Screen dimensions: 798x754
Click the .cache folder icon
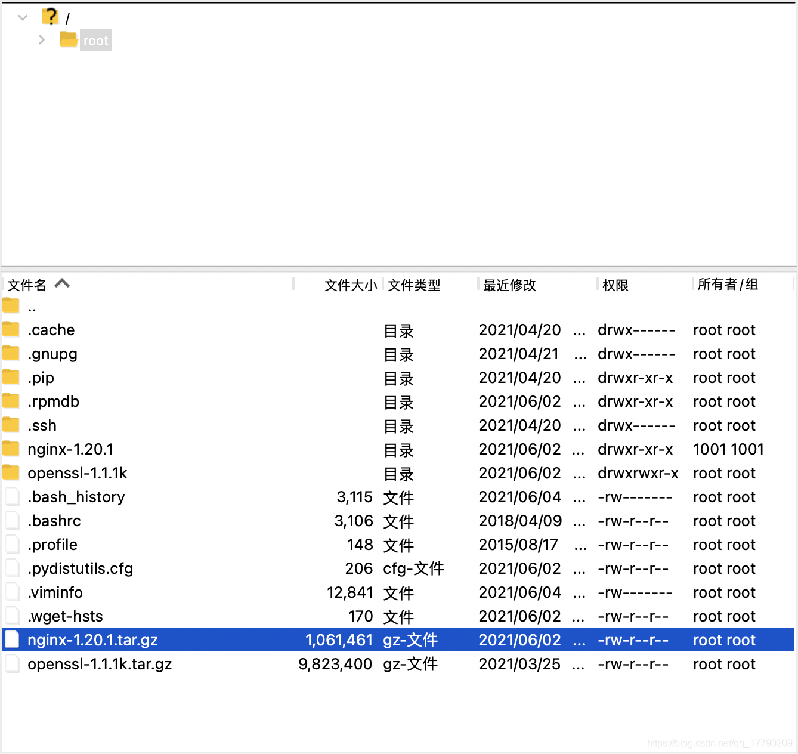pos(11,329)
